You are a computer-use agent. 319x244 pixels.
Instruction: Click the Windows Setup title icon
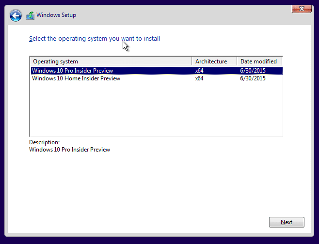coord(30,15)
